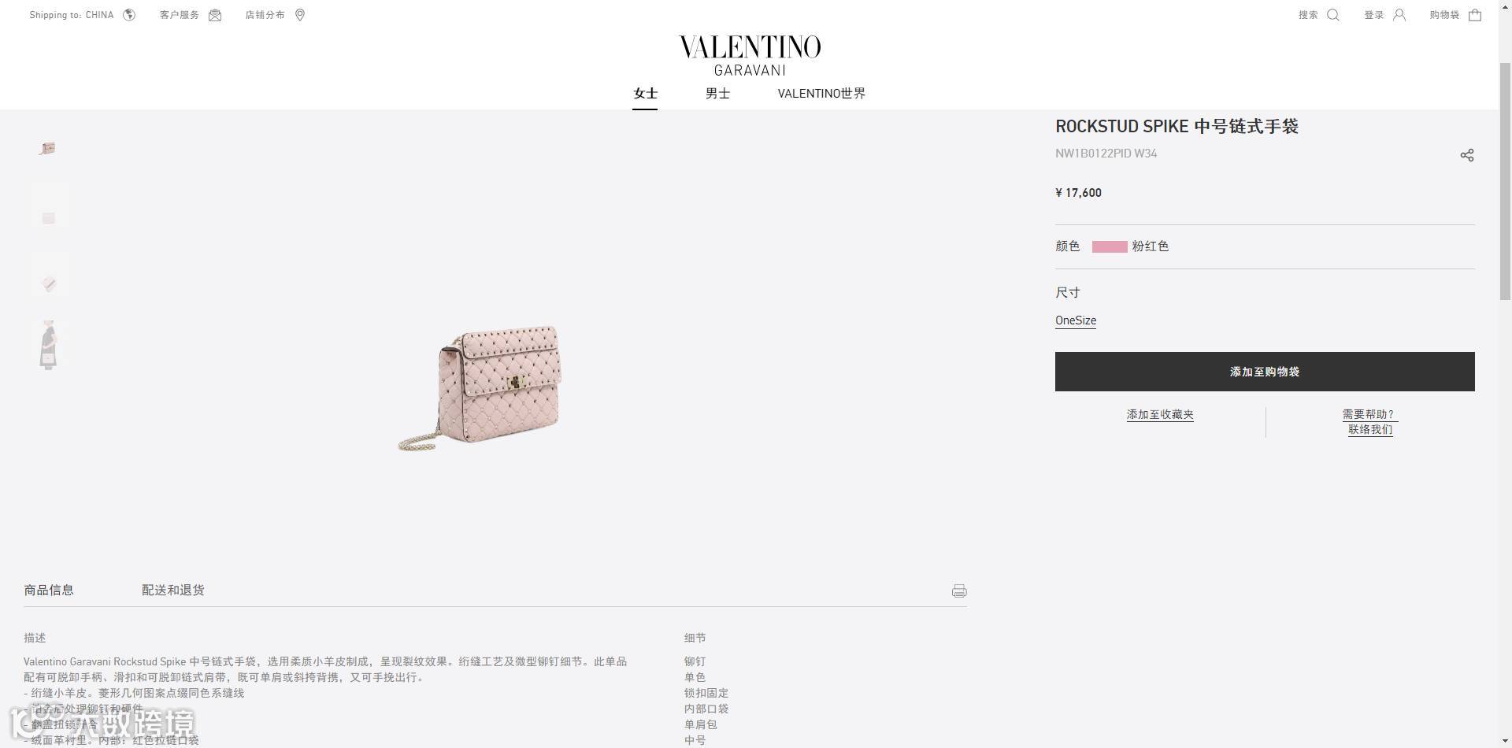Select the 女士 navigation menu

coord(645,93)
